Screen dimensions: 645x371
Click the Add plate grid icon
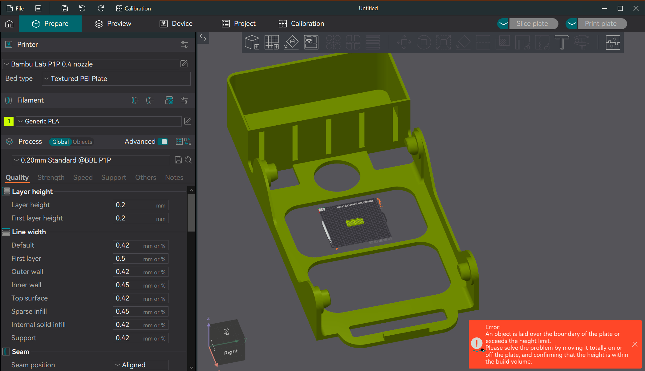[x=272, y=42]
